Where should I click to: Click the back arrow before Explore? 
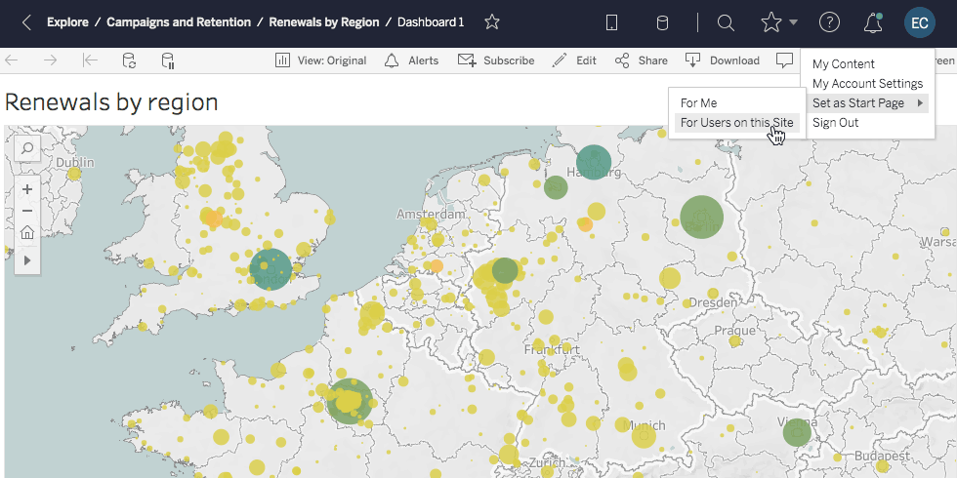pos(26,22)
